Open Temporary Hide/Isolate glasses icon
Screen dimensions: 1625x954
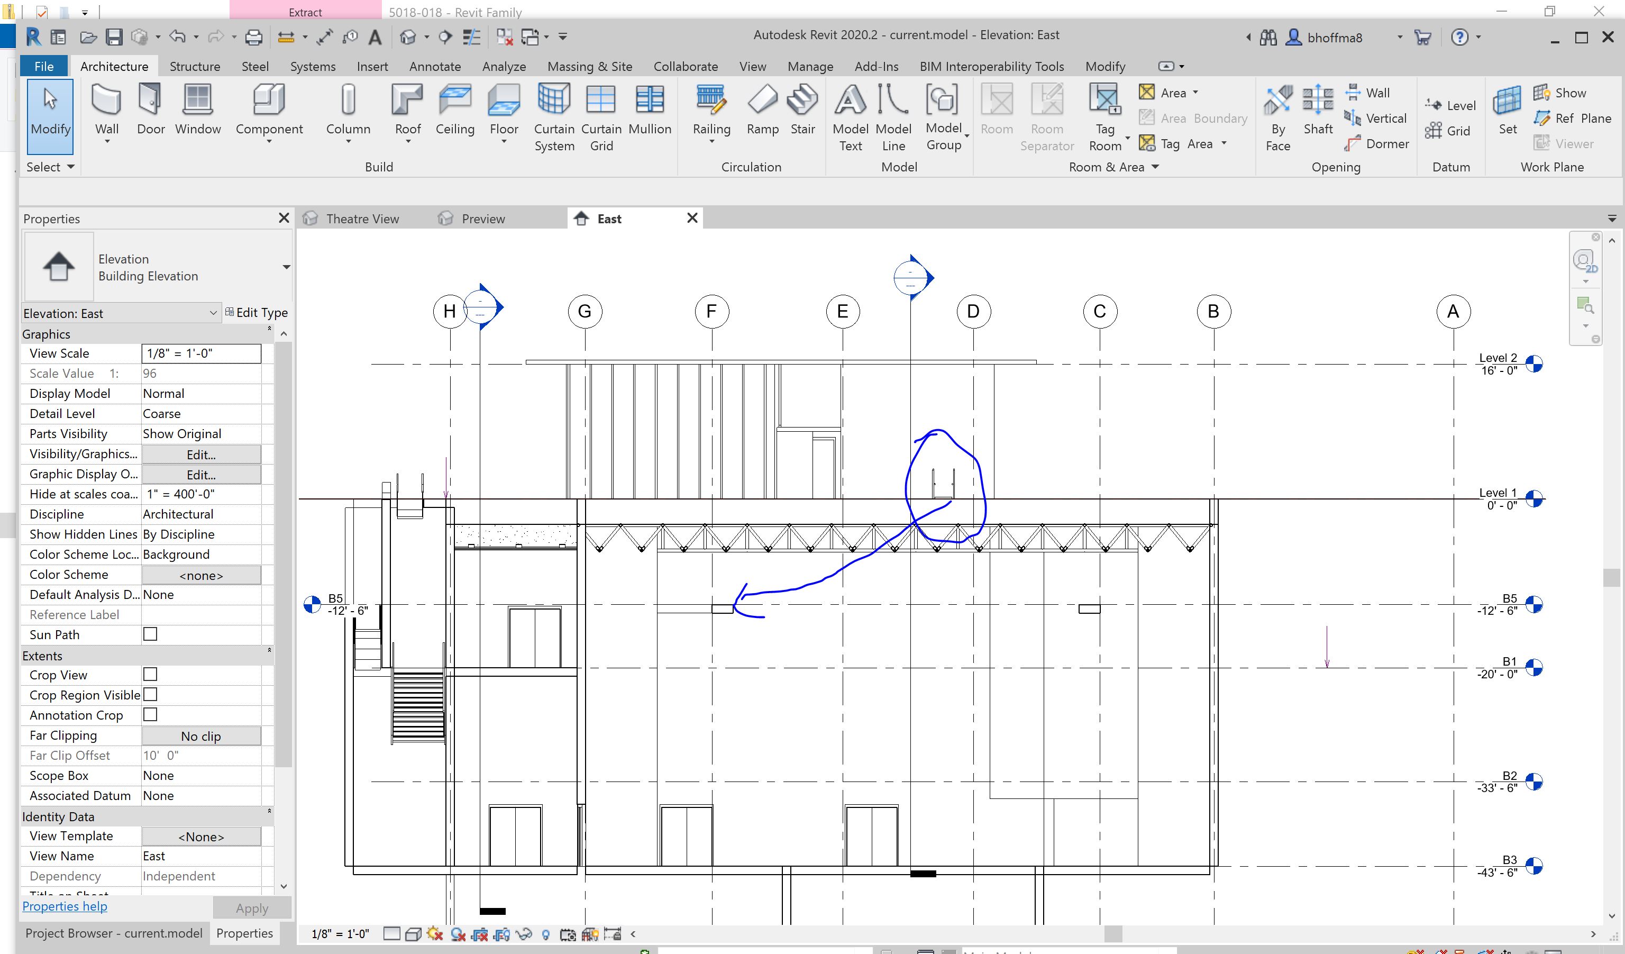click(x=523, y=934)
